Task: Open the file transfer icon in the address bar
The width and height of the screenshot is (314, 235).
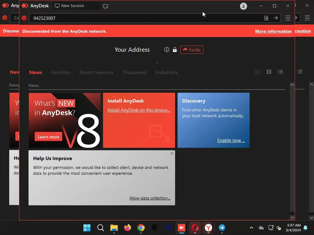Action: (266, 18)
